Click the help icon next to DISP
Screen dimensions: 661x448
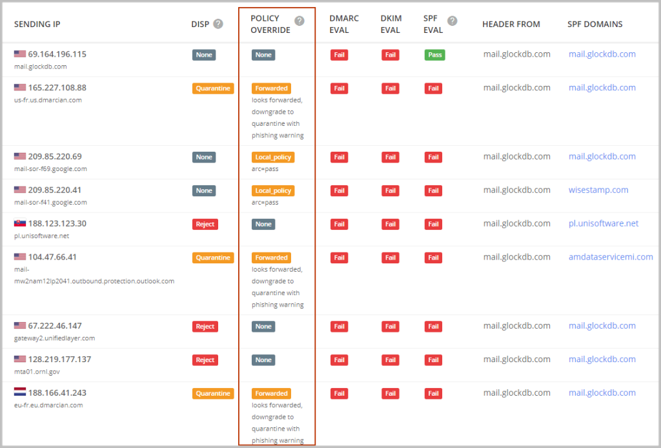click(218, 24)
